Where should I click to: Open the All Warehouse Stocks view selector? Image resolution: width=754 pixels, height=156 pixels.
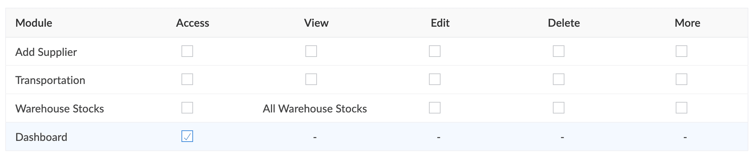[315, 109]
